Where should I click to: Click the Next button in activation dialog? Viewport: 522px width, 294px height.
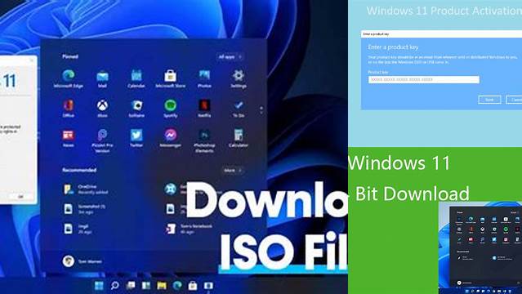(x=489, y=100)
